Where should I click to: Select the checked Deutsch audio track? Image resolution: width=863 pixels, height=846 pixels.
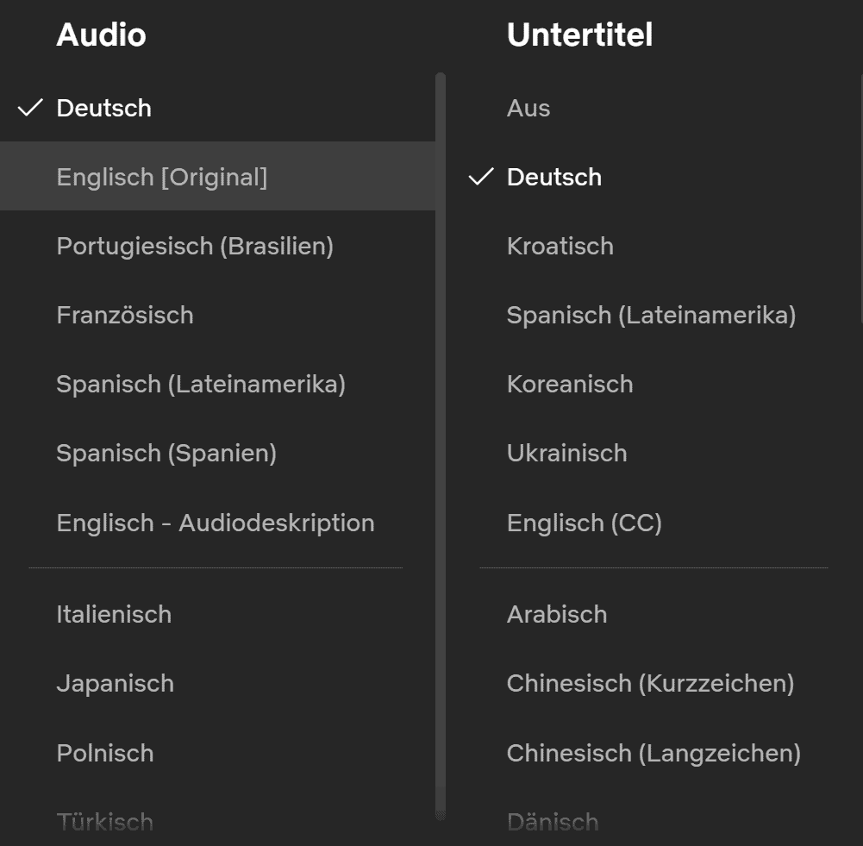(103, 108)
